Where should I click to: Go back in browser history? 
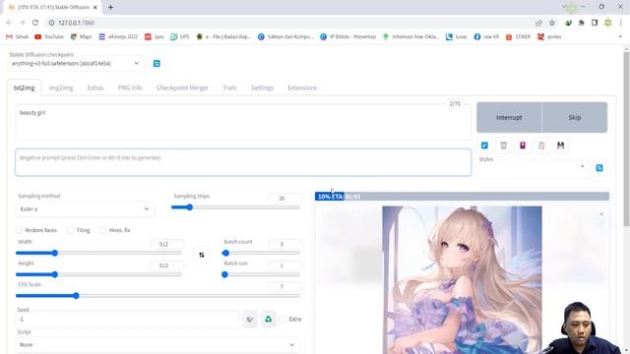tap(9, 23)
